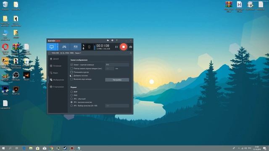Pause the Bandicam recording

pyautogui.click(x=116, y=47)
